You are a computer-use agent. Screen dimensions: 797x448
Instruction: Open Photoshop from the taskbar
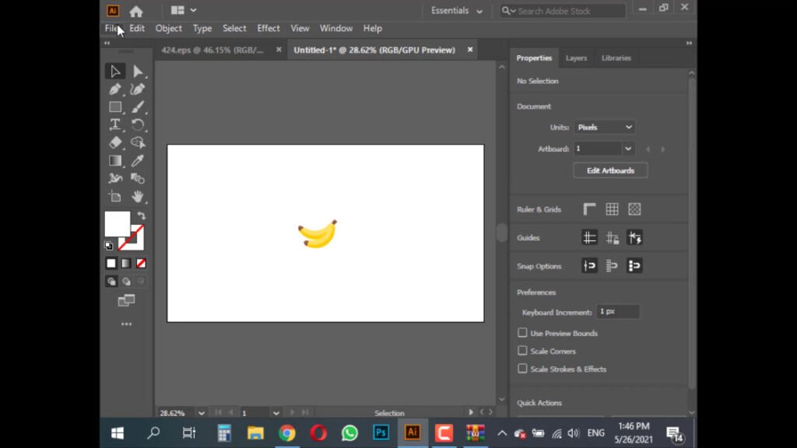tap(381, 432)
